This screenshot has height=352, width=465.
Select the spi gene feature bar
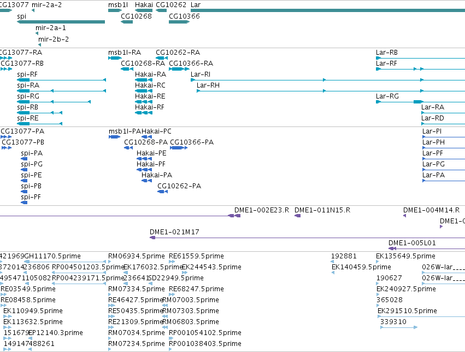(61, 22)
